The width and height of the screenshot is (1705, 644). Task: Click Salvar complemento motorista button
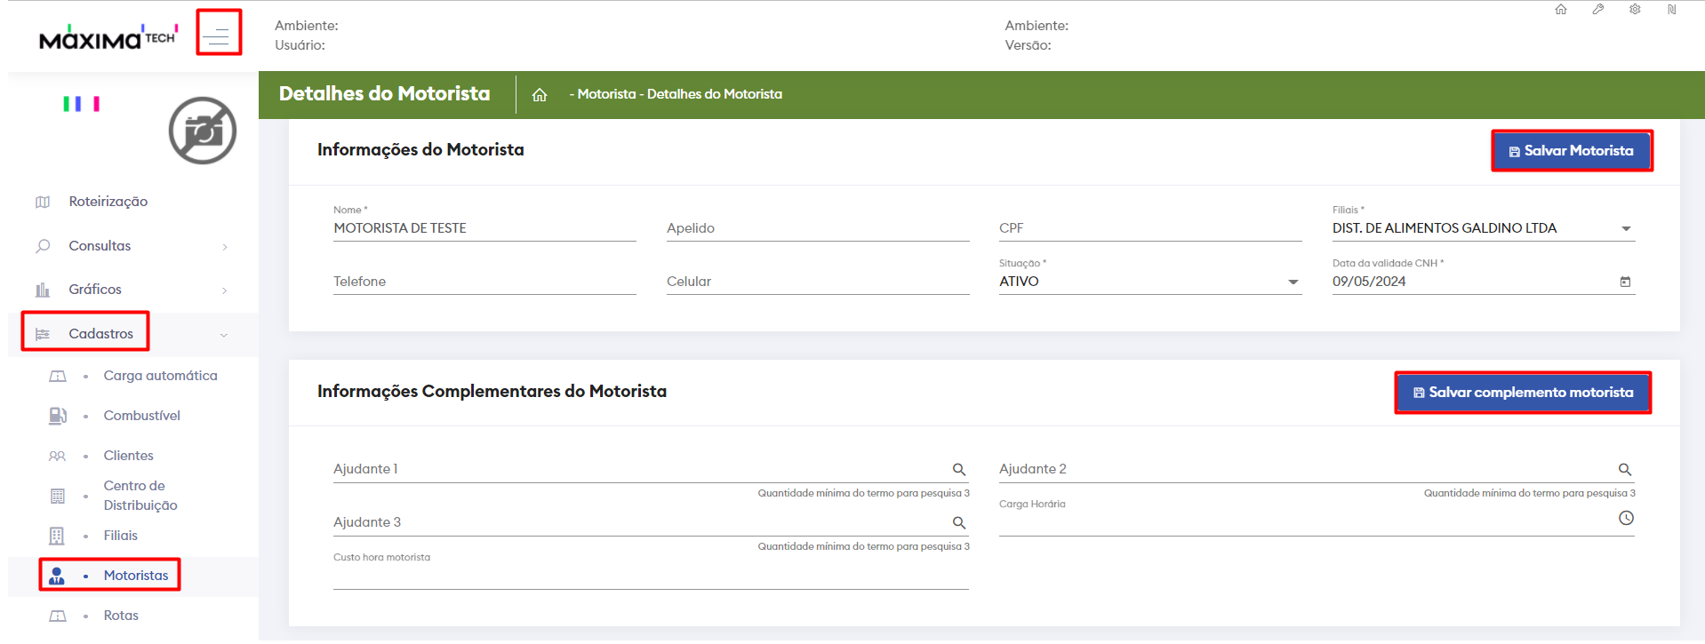click(1522, 393)
